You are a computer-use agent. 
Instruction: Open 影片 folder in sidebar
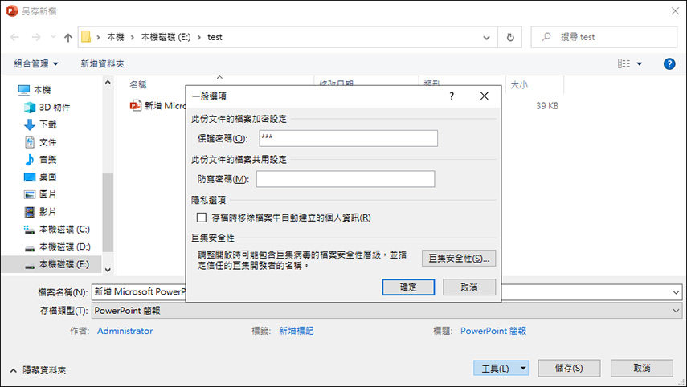pos(47,212)
